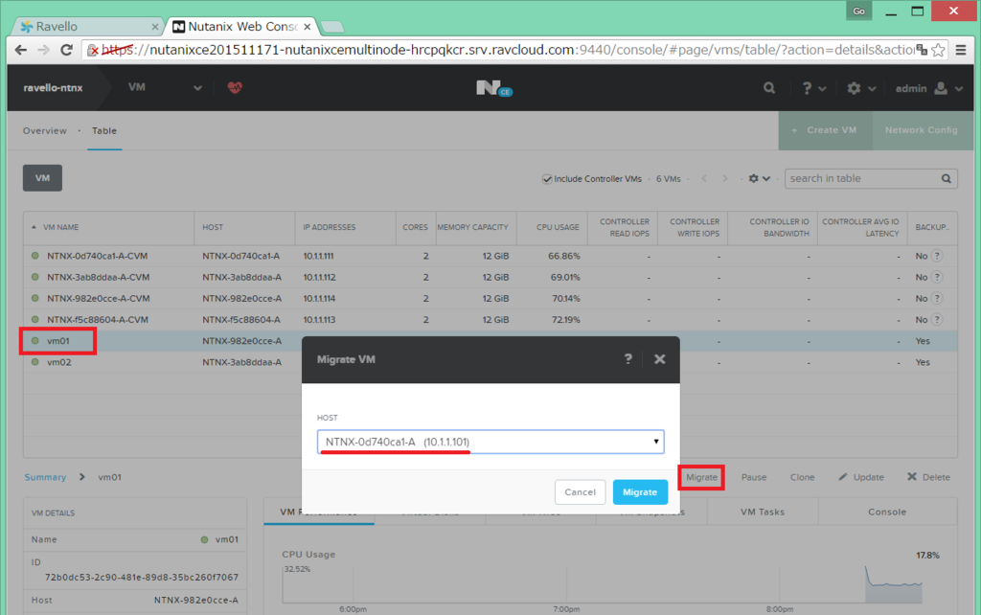Cancel the Migrate VM dialog

click(580, 492)
